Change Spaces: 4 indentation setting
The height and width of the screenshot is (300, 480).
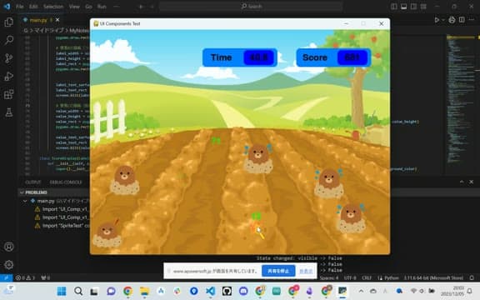click(x=329, y=278)
